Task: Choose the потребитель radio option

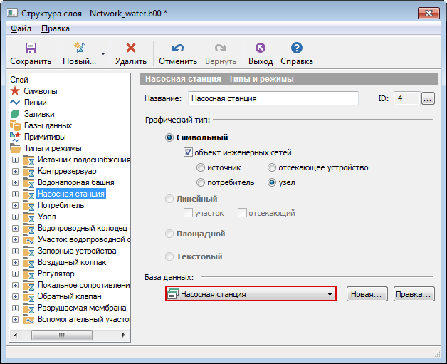Action: click(201, 182)
